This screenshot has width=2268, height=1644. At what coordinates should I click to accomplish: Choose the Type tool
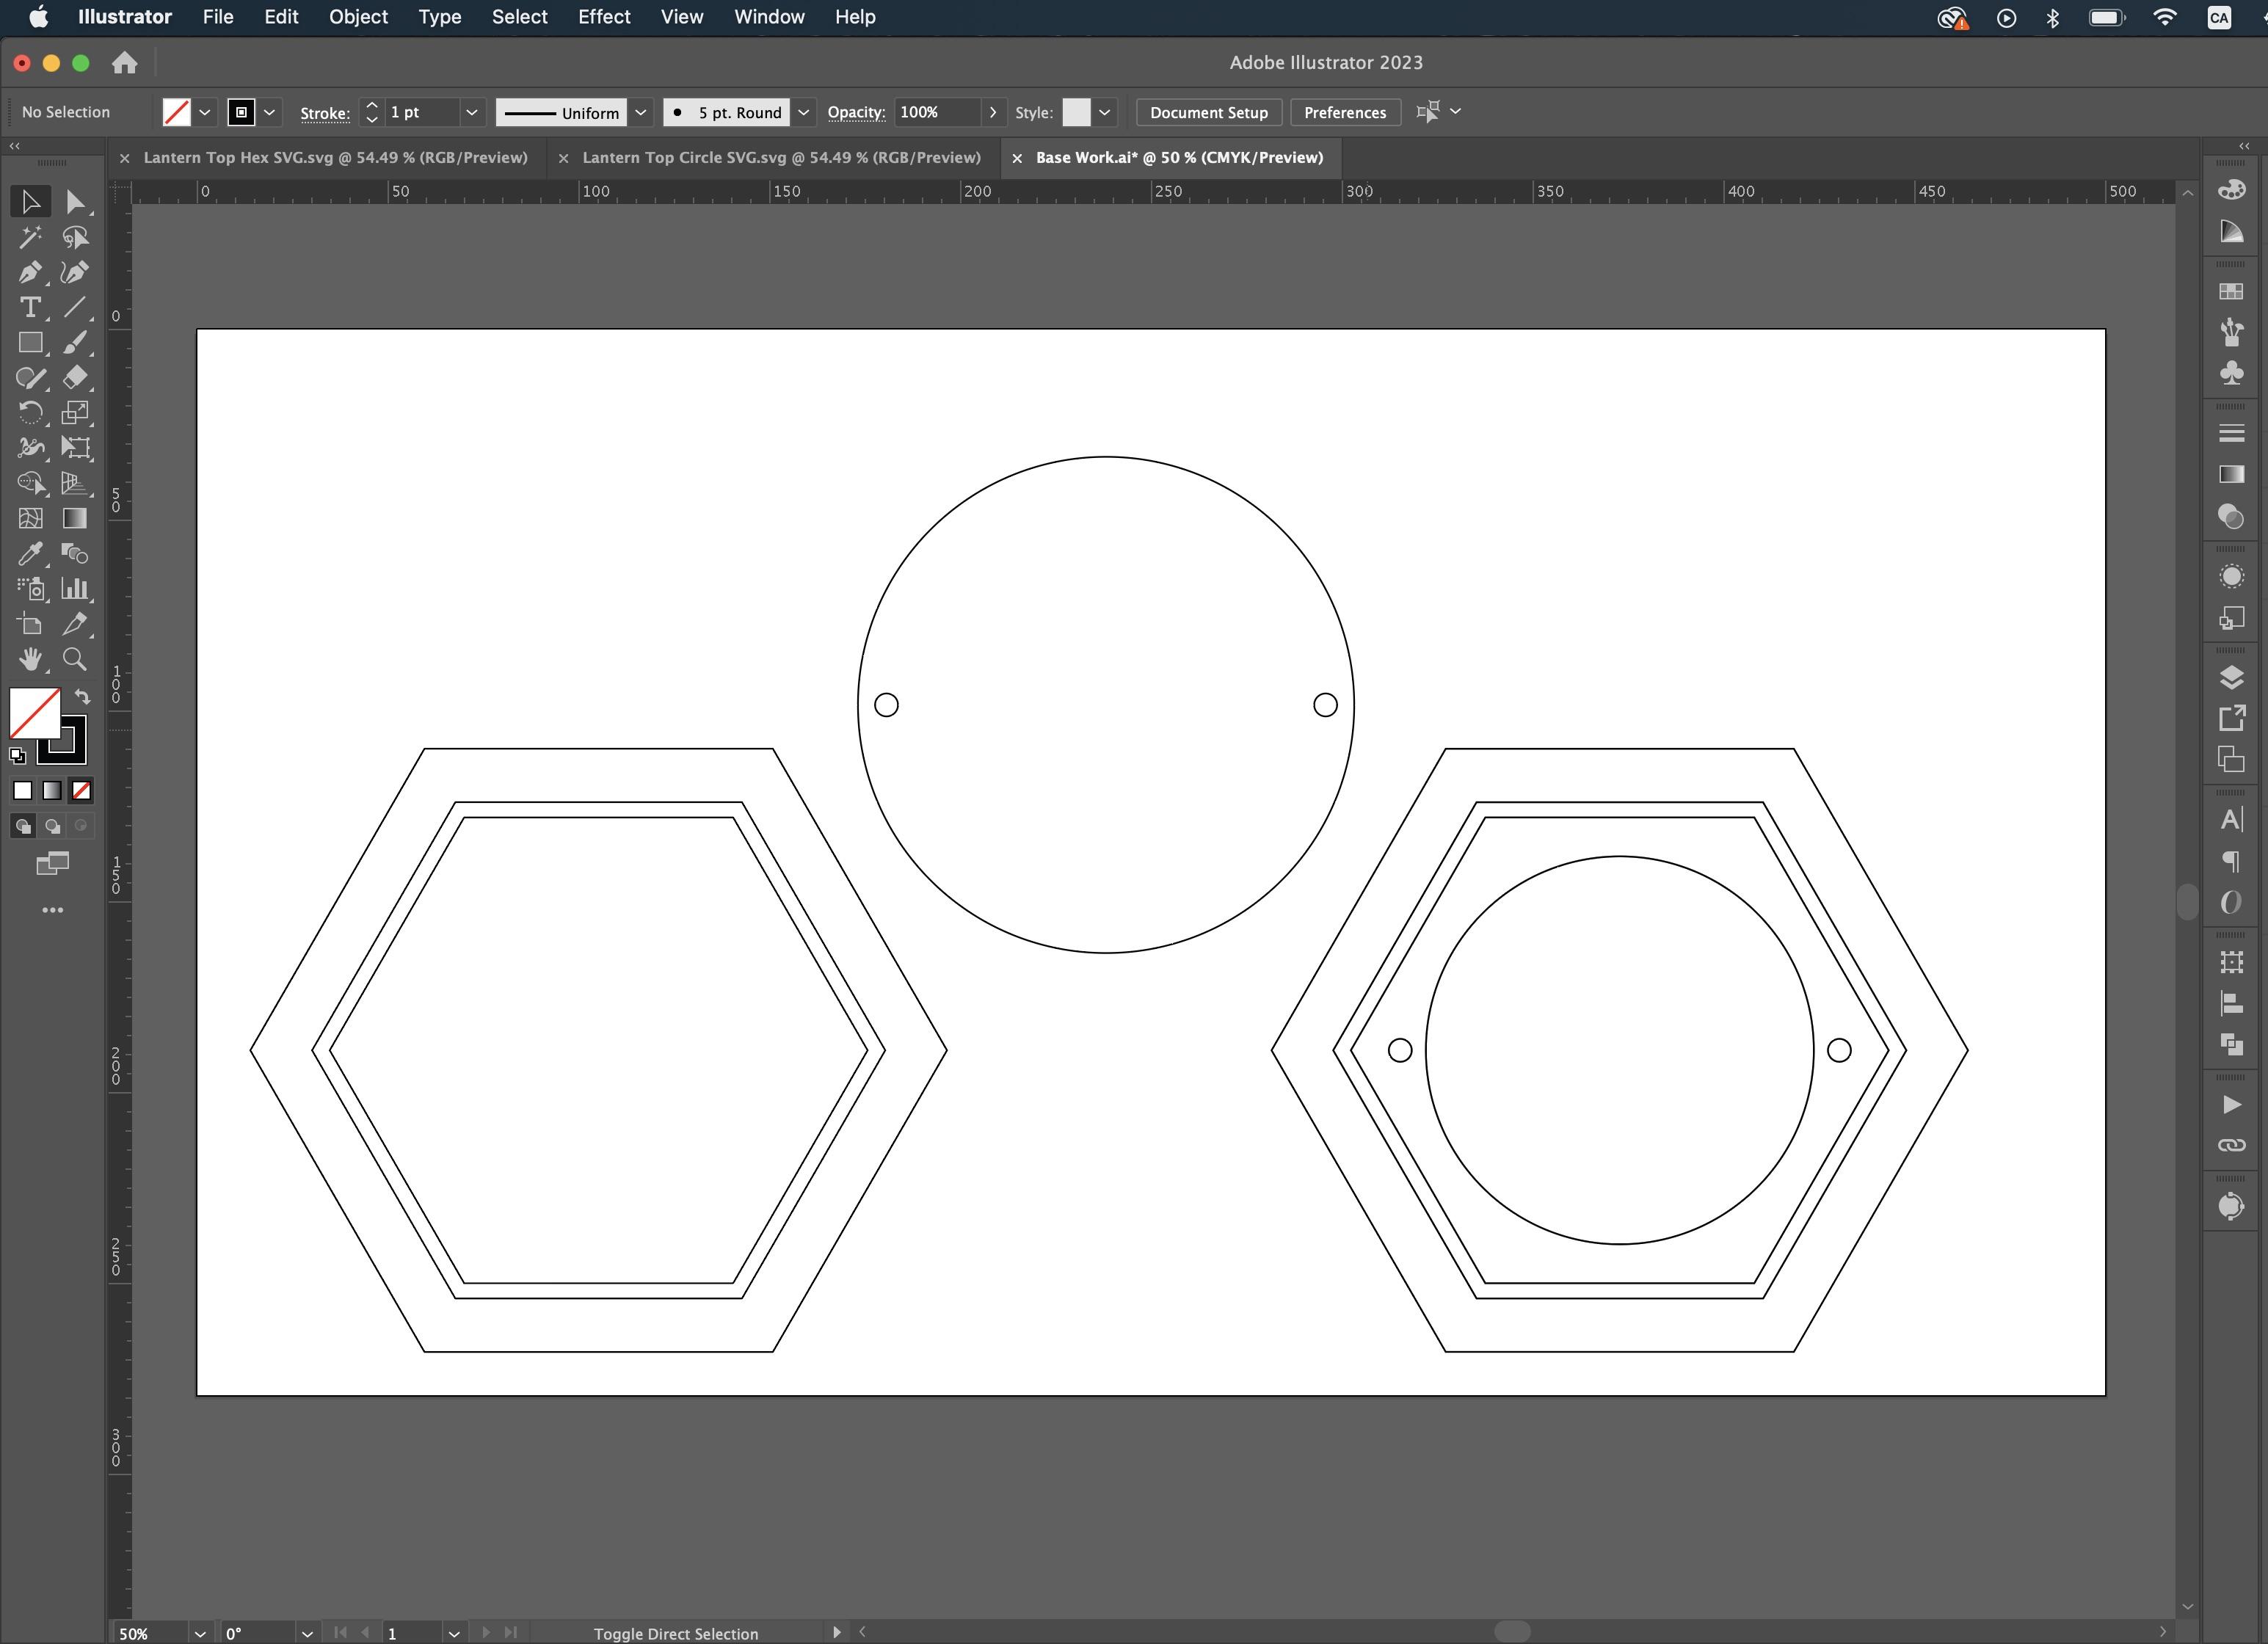(x=30, y=307)
